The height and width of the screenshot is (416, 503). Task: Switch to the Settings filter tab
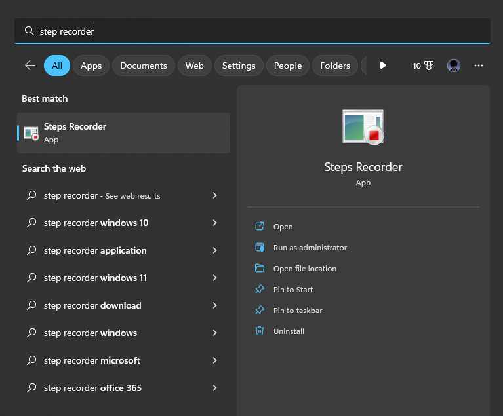point(239,66)
